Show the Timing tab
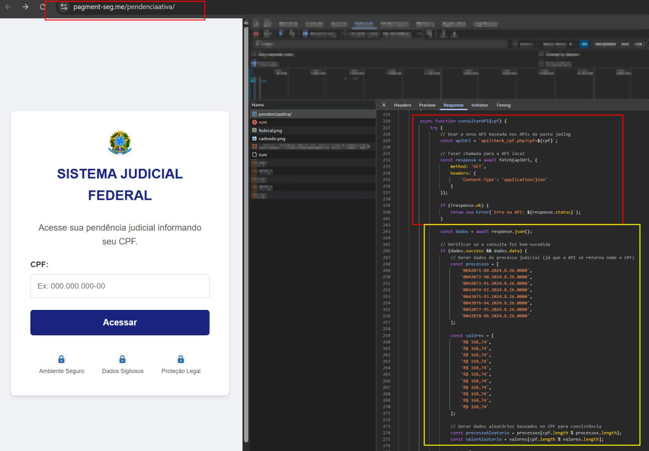Screen dimensions: 649x451 503,105
